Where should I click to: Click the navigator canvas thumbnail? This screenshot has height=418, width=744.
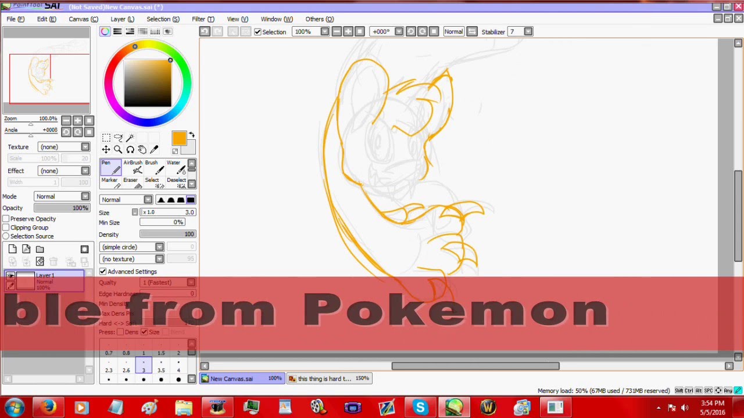click(46, 70)
